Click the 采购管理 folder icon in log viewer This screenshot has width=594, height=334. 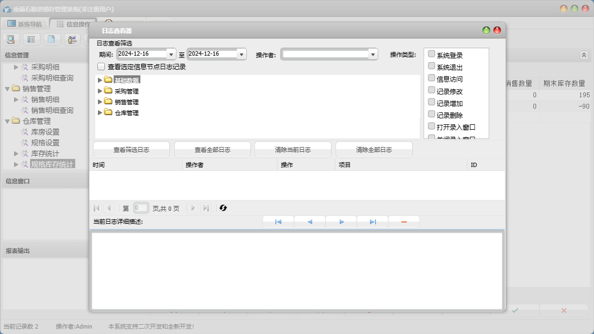click(x=108, y=91)
